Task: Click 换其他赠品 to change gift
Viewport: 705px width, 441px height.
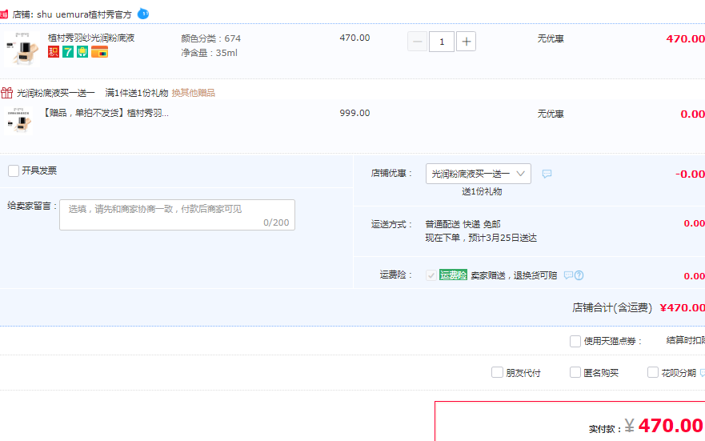Action: click(x=194, y=93)
